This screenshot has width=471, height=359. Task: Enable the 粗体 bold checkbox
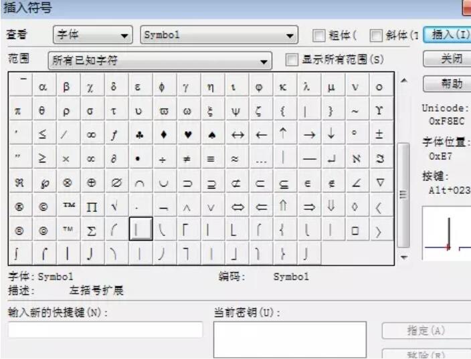click(x=318, y=35)
